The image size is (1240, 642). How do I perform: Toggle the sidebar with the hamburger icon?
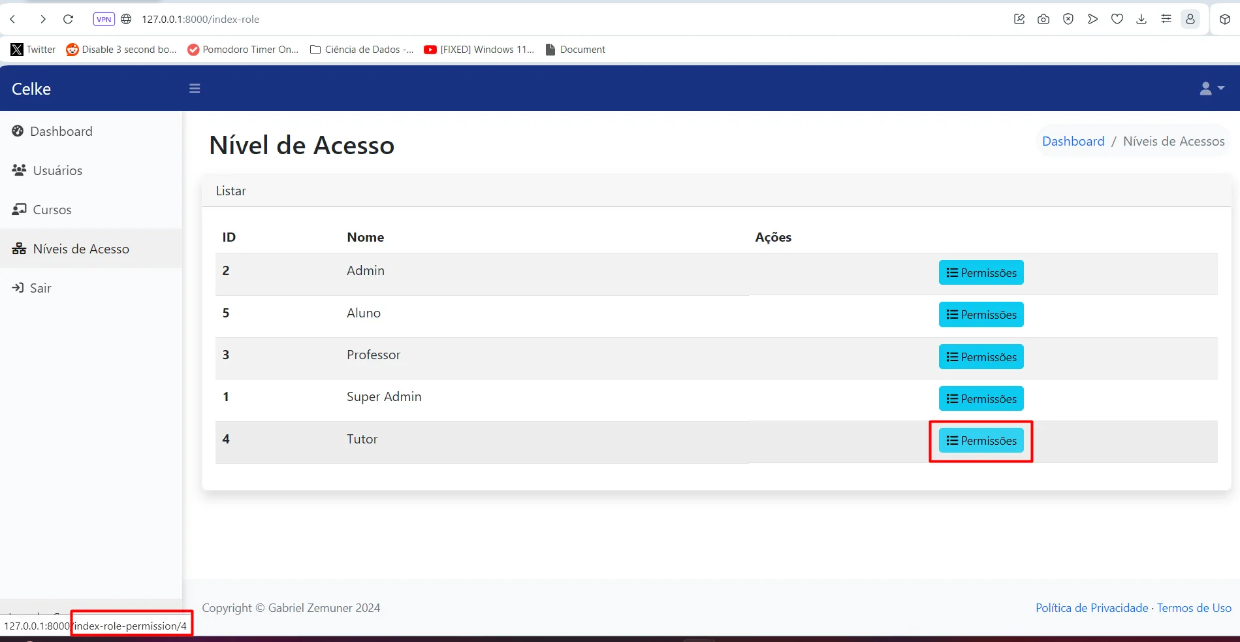195,88
